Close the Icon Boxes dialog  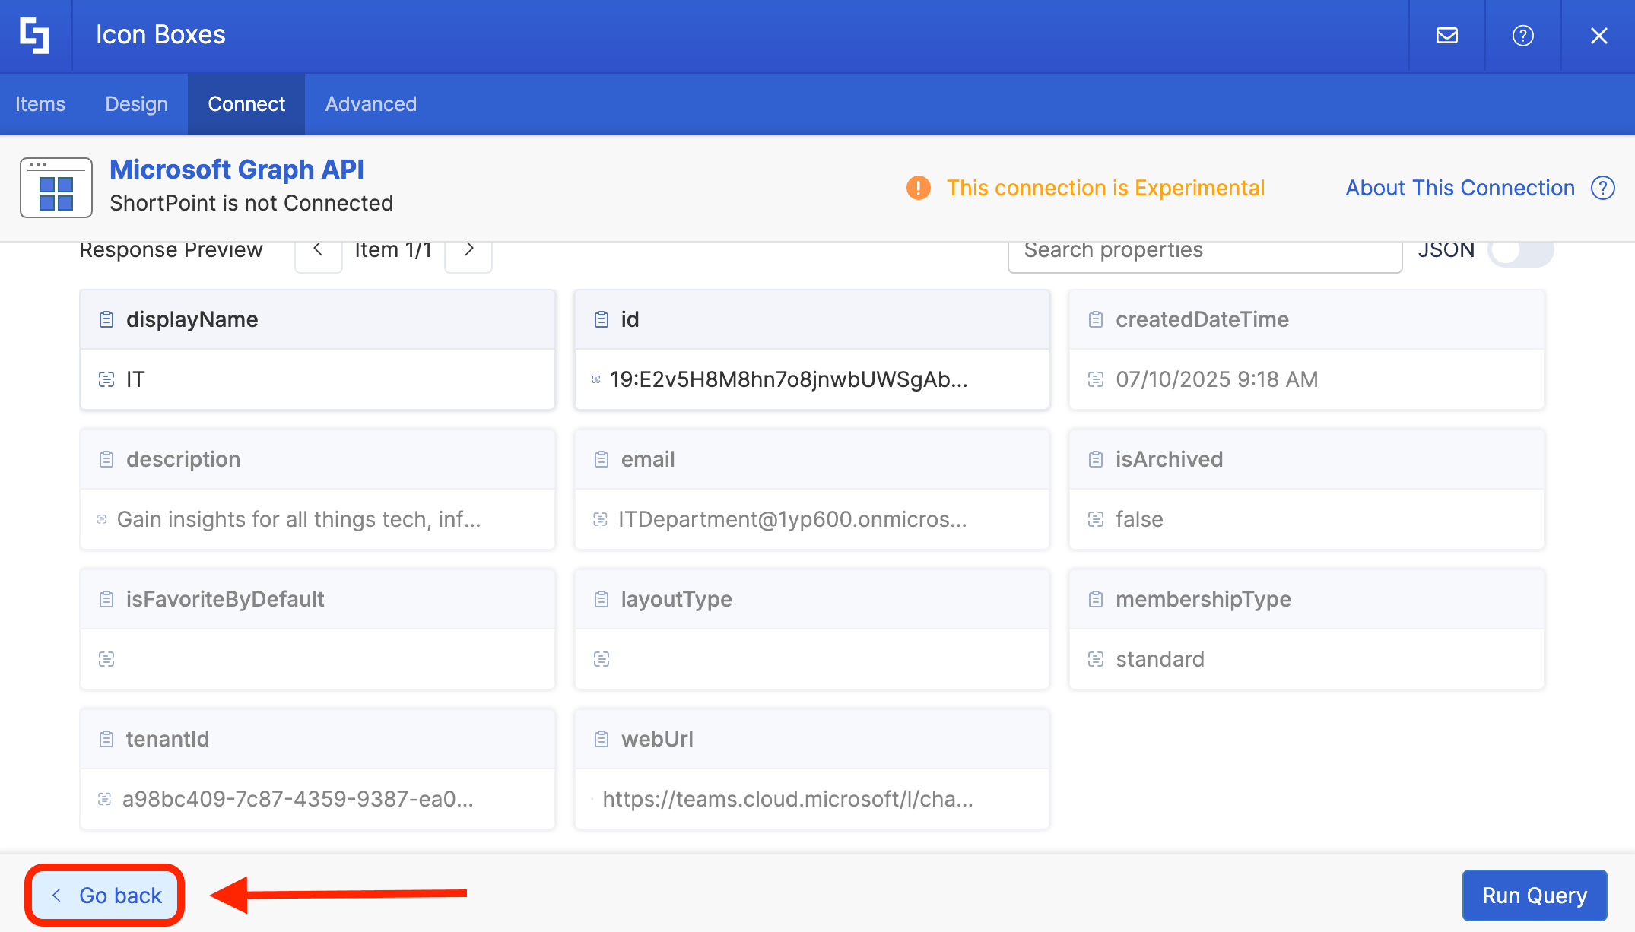(1599, 36)
